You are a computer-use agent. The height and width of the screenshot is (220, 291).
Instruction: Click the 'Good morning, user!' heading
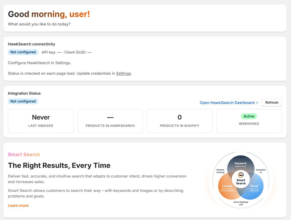point(49,14)
